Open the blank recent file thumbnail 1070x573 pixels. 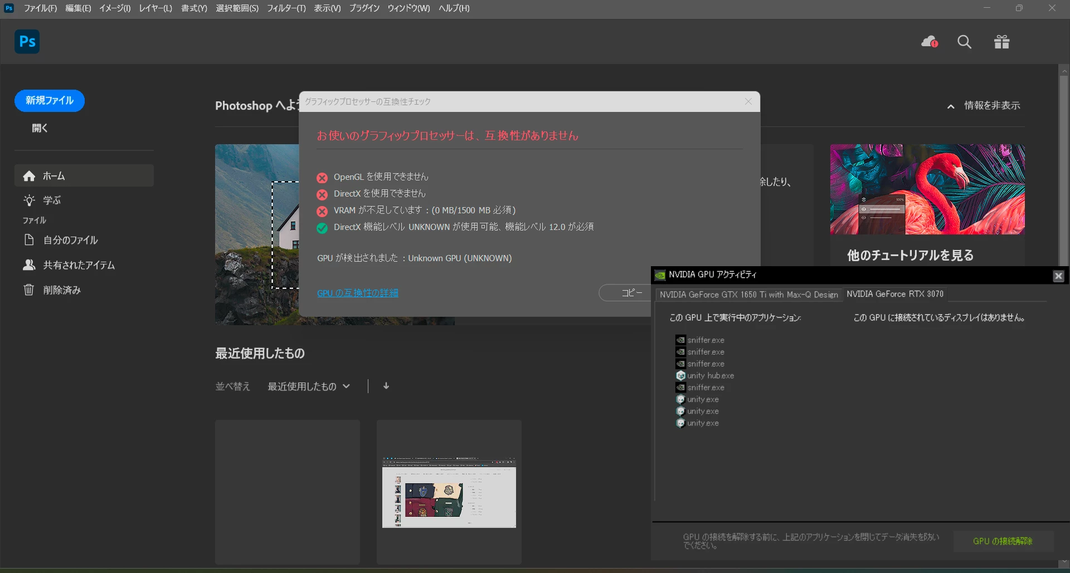click(288, 492)
